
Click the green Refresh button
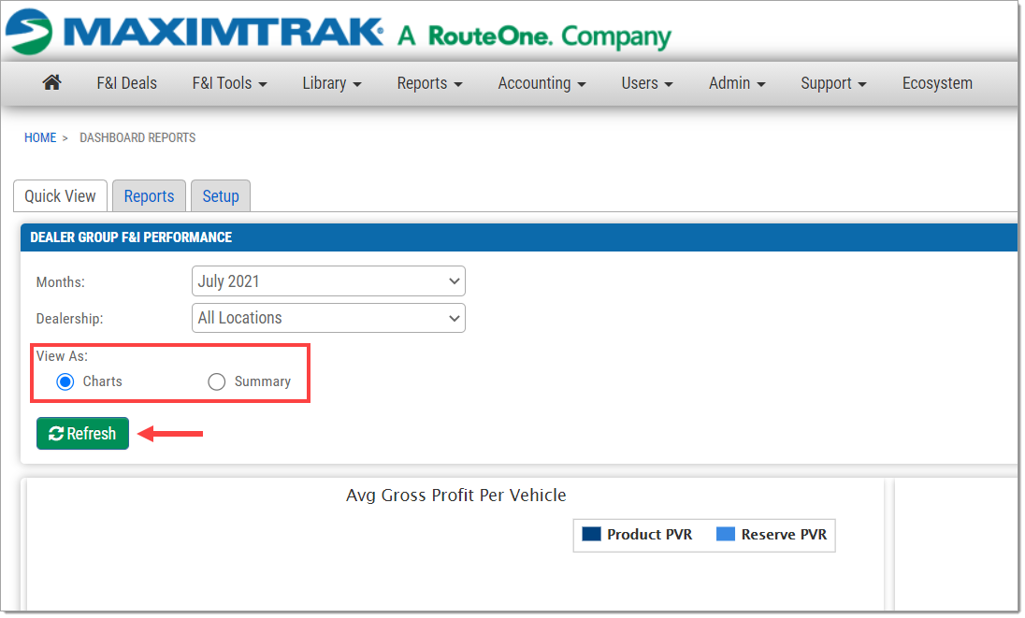(x=82, y=433)
